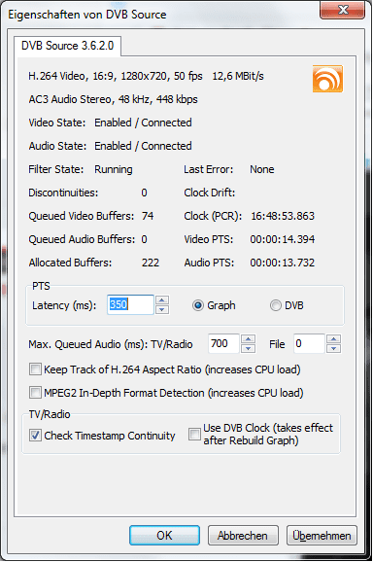Apply changes with Übernehmen button
373x562 pixels.
click(x=322, y=536)
